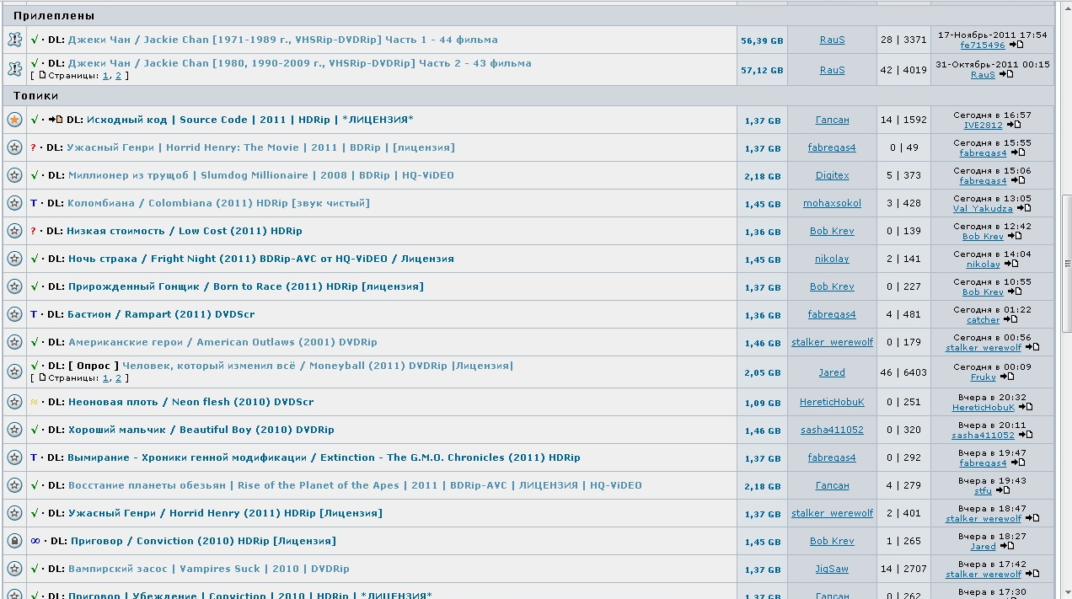
Task: Open Rise of the Planet of the Apes topic
Action: (354, 485)
